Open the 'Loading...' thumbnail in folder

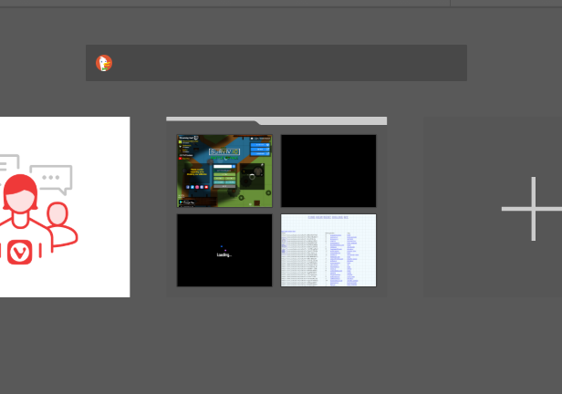224,251
